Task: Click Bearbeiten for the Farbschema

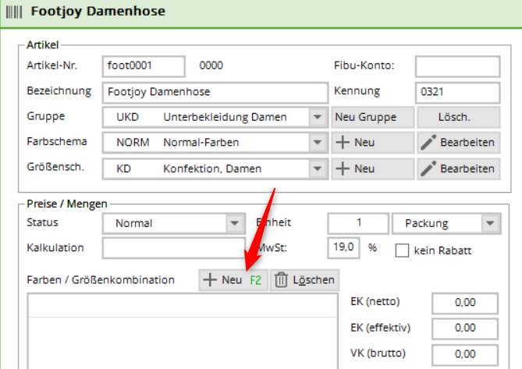Action: click(459, 143)
